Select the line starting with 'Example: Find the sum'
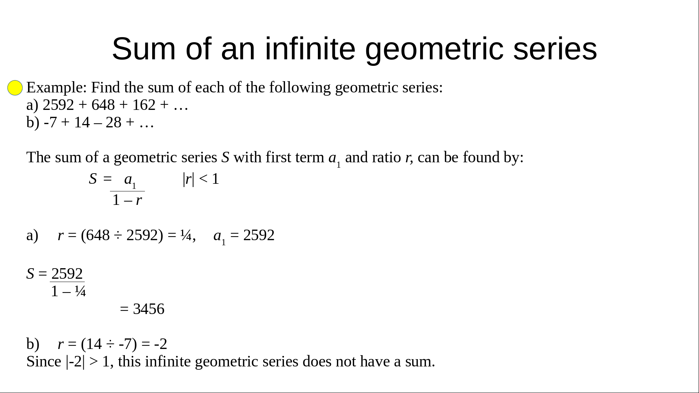Viewport: 699px width, 393px height. [x=234, y=88]
